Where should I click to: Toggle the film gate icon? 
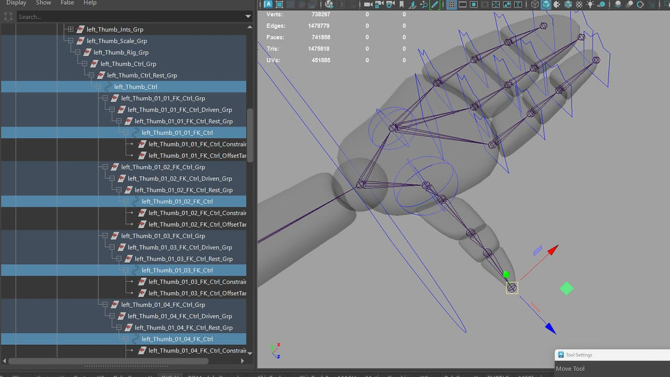(462, 4)
